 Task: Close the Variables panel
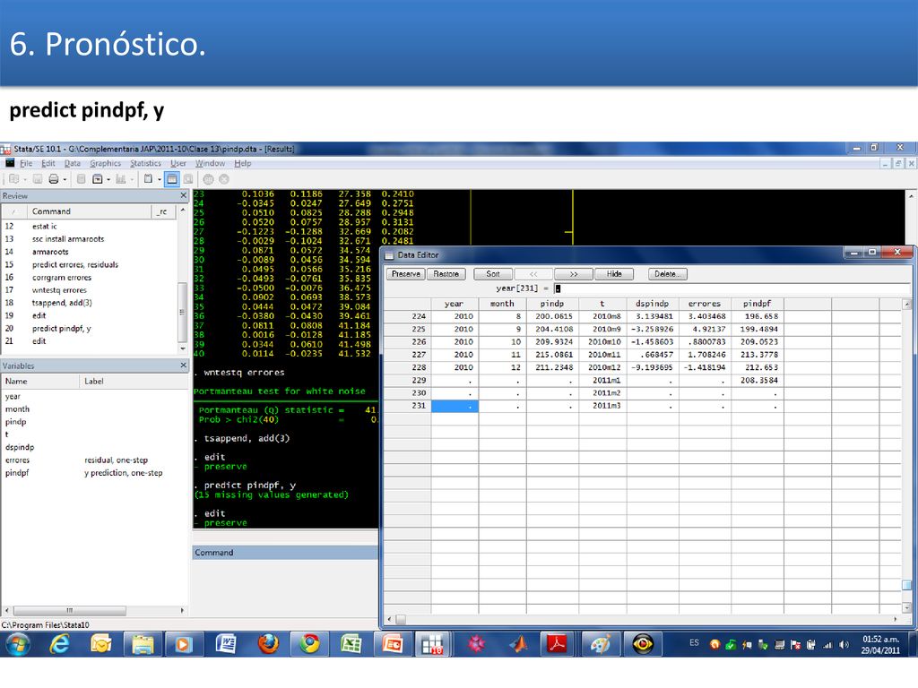[x=183, y=365]
